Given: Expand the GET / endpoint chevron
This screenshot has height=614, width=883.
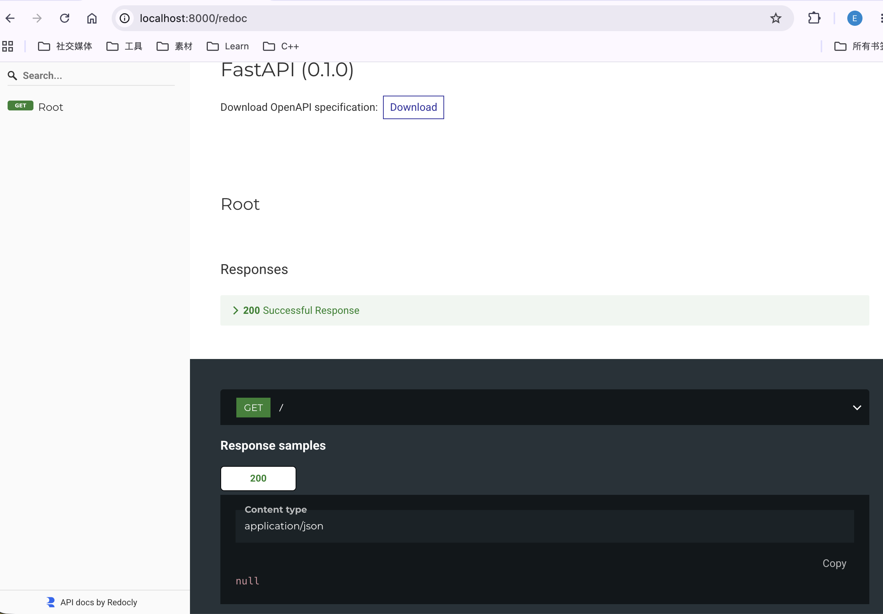Looking at the screenshot, I should tap(857, 408).
